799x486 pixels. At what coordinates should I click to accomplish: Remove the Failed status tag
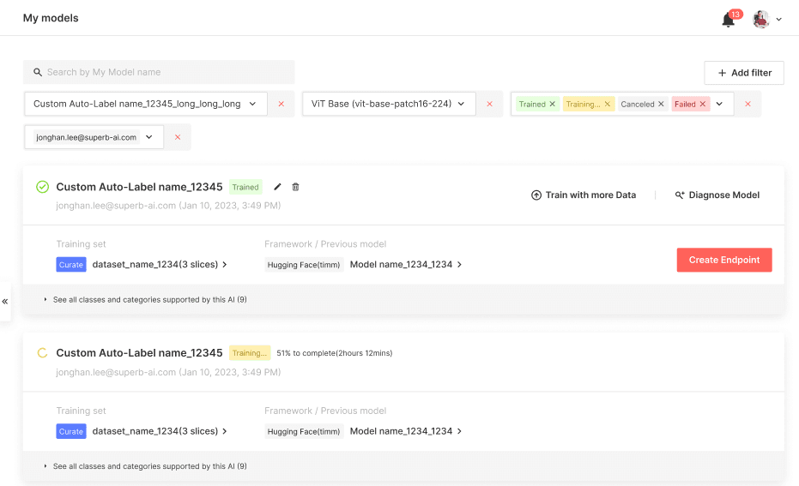tap(703, 104)
